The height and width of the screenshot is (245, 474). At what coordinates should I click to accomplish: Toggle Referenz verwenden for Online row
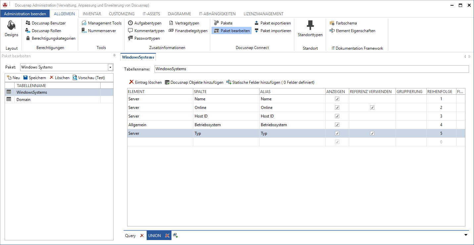pos(372,108)
